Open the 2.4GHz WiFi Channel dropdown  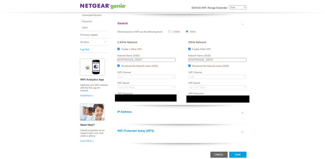(146, 77)
